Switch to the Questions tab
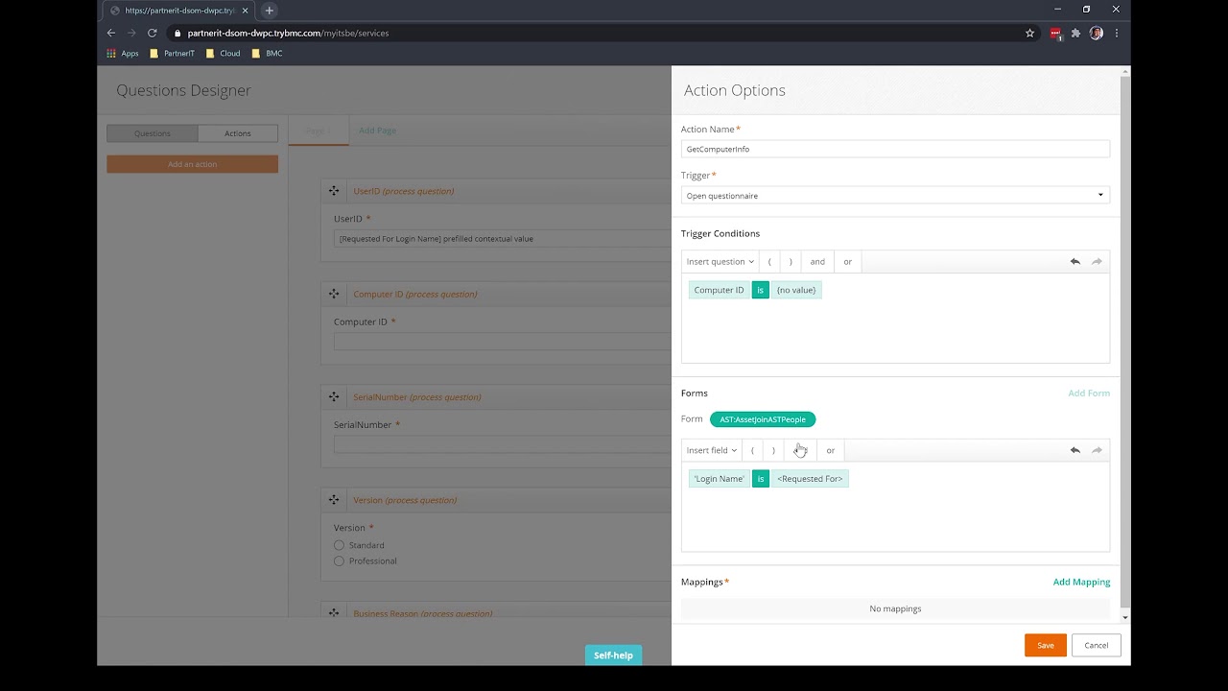 (152, 133)
